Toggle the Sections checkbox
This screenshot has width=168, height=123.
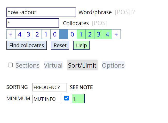point(10,65)
